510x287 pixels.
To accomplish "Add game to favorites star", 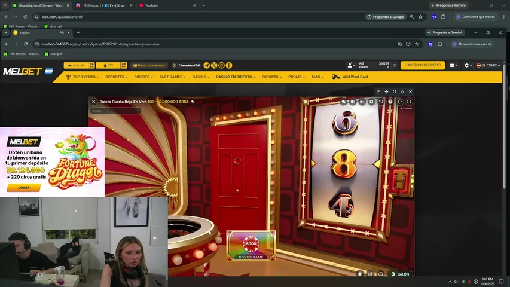I will pyautogui.click(x=402, y=91).
